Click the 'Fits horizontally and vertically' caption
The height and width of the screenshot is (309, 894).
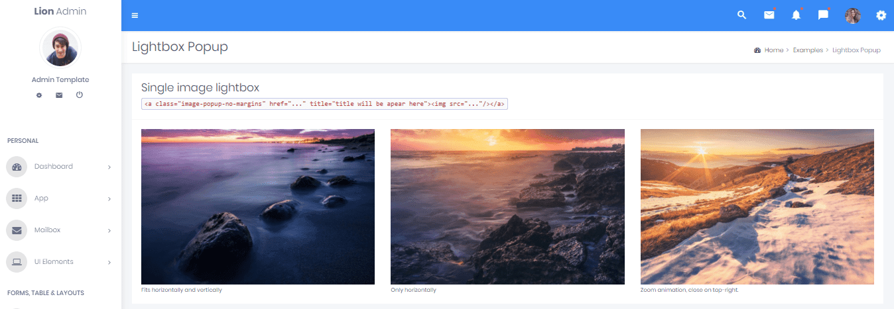[182, 290]
